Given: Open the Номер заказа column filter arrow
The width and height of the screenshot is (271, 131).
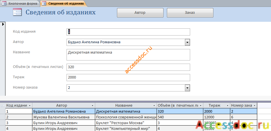Looking at the screenshot, I should pos(255,105).
